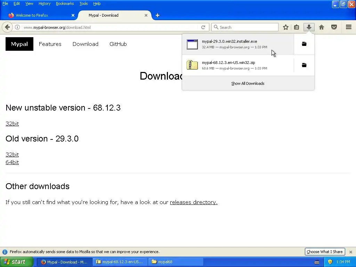Click the 1:34 PM system clock
Viewport: 356px width, 267px height.
coord(343,262)
